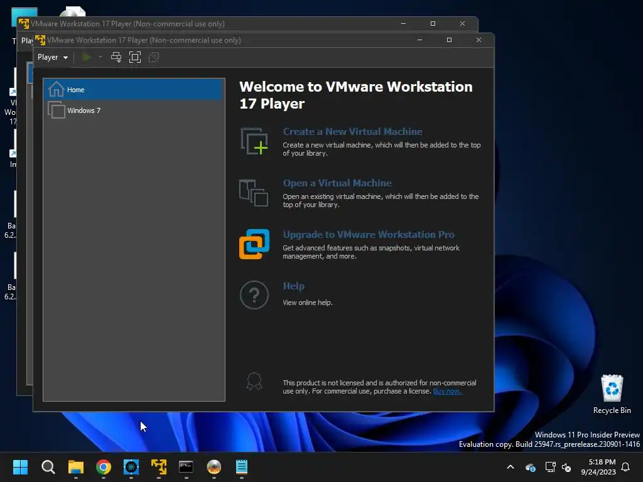Image resolution: width=643 pixels, height=482 pixels.
Task: Click the Help link
Action: (x=294, y=286)
